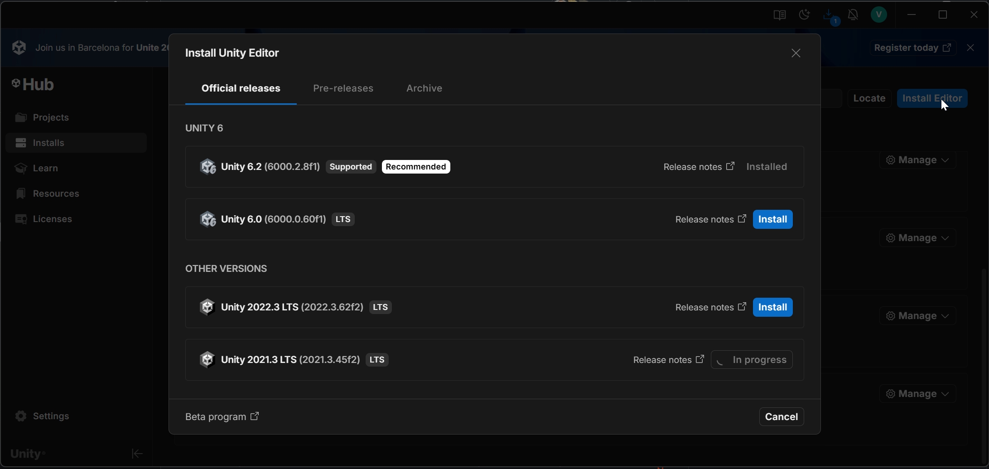Viewport: 989px width, 469px height.
Task: Expand the first Manage dropdown
Action: click(917, 160)
